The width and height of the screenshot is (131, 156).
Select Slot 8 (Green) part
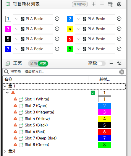pos(37,145)
